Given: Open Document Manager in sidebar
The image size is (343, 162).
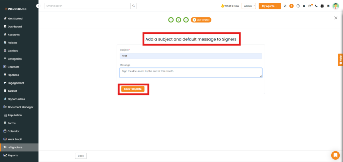Looking at the screenshot, I should 20,107.
